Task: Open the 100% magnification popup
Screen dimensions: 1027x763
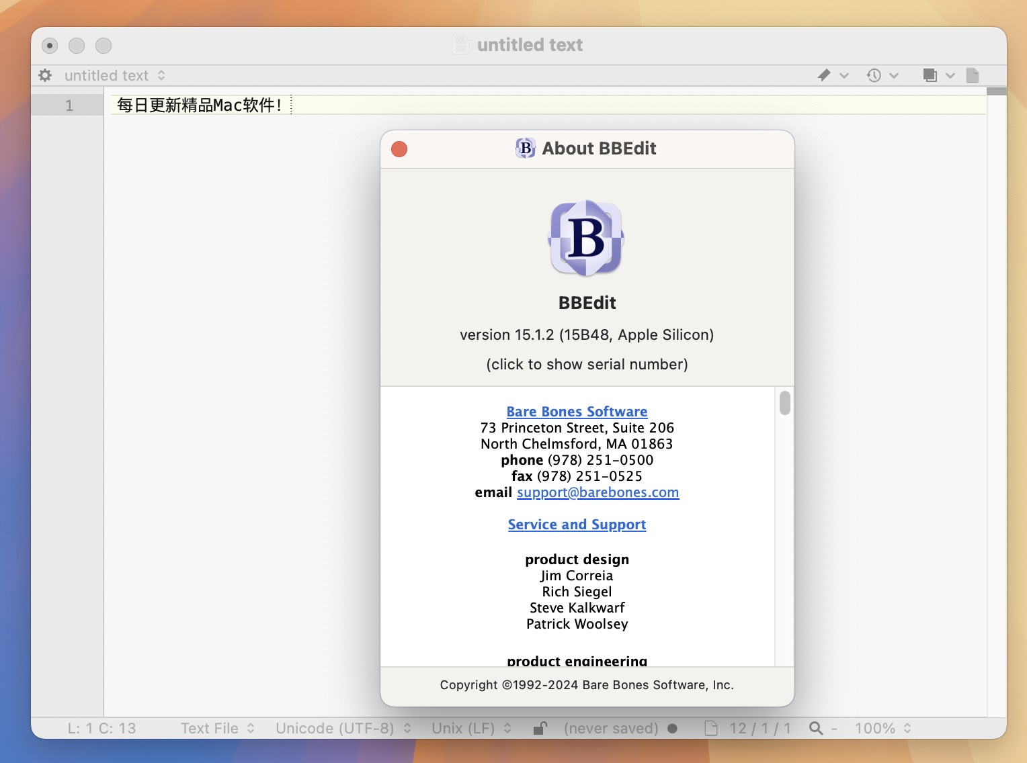Action: click(882, 728)
